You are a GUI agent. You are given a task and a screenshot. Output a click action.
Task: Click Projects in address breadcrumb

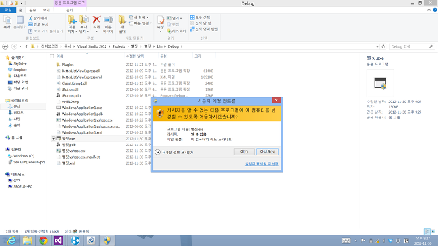tap(119, 46)
